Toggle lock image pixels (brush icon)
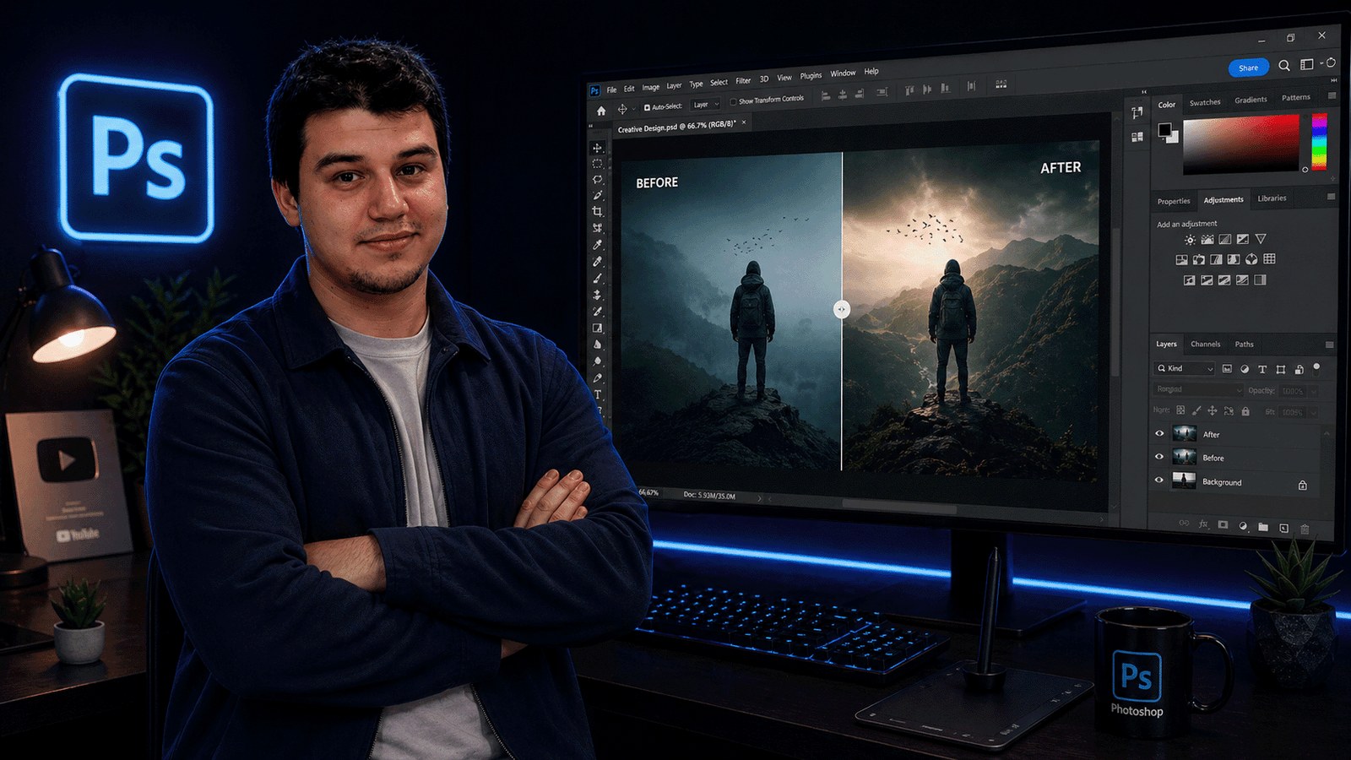Screen dimensions: 1351x760 (1196, 410)
